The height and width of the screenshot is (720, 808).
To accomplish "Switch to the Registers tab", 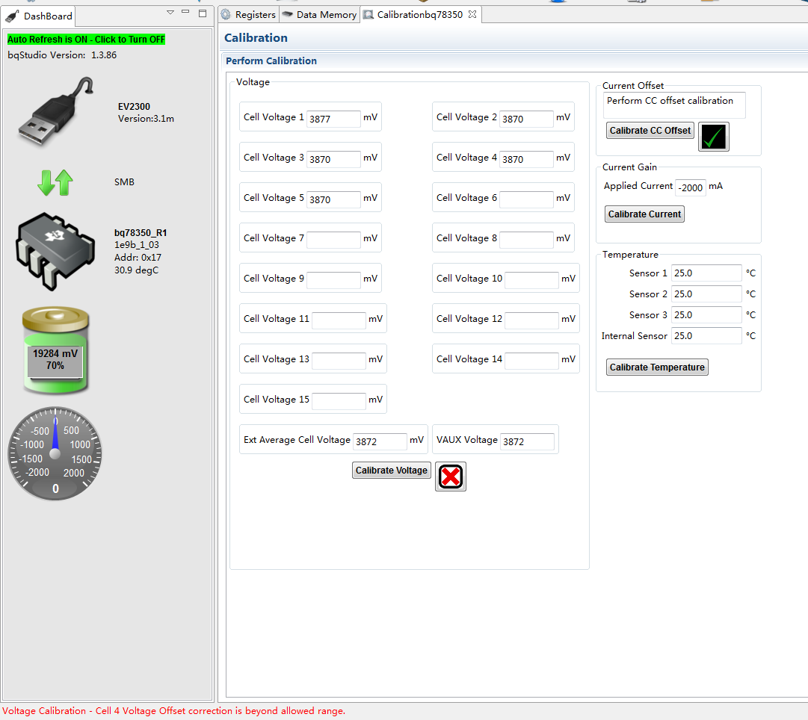I will (249, 14).
